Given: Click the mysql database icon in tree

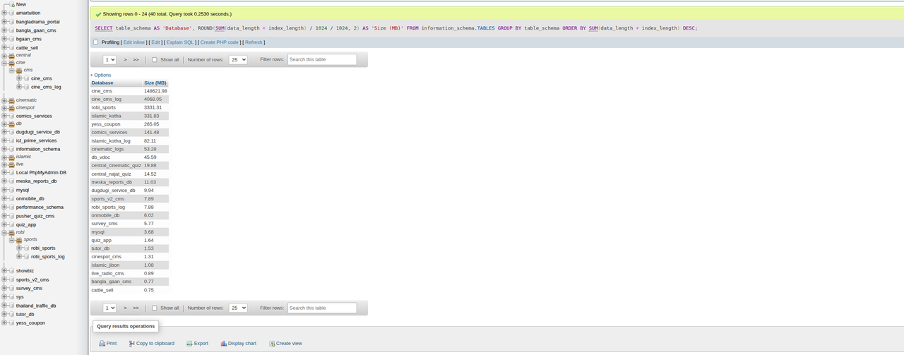Looking at the screenshot, I should coord(11,190).
